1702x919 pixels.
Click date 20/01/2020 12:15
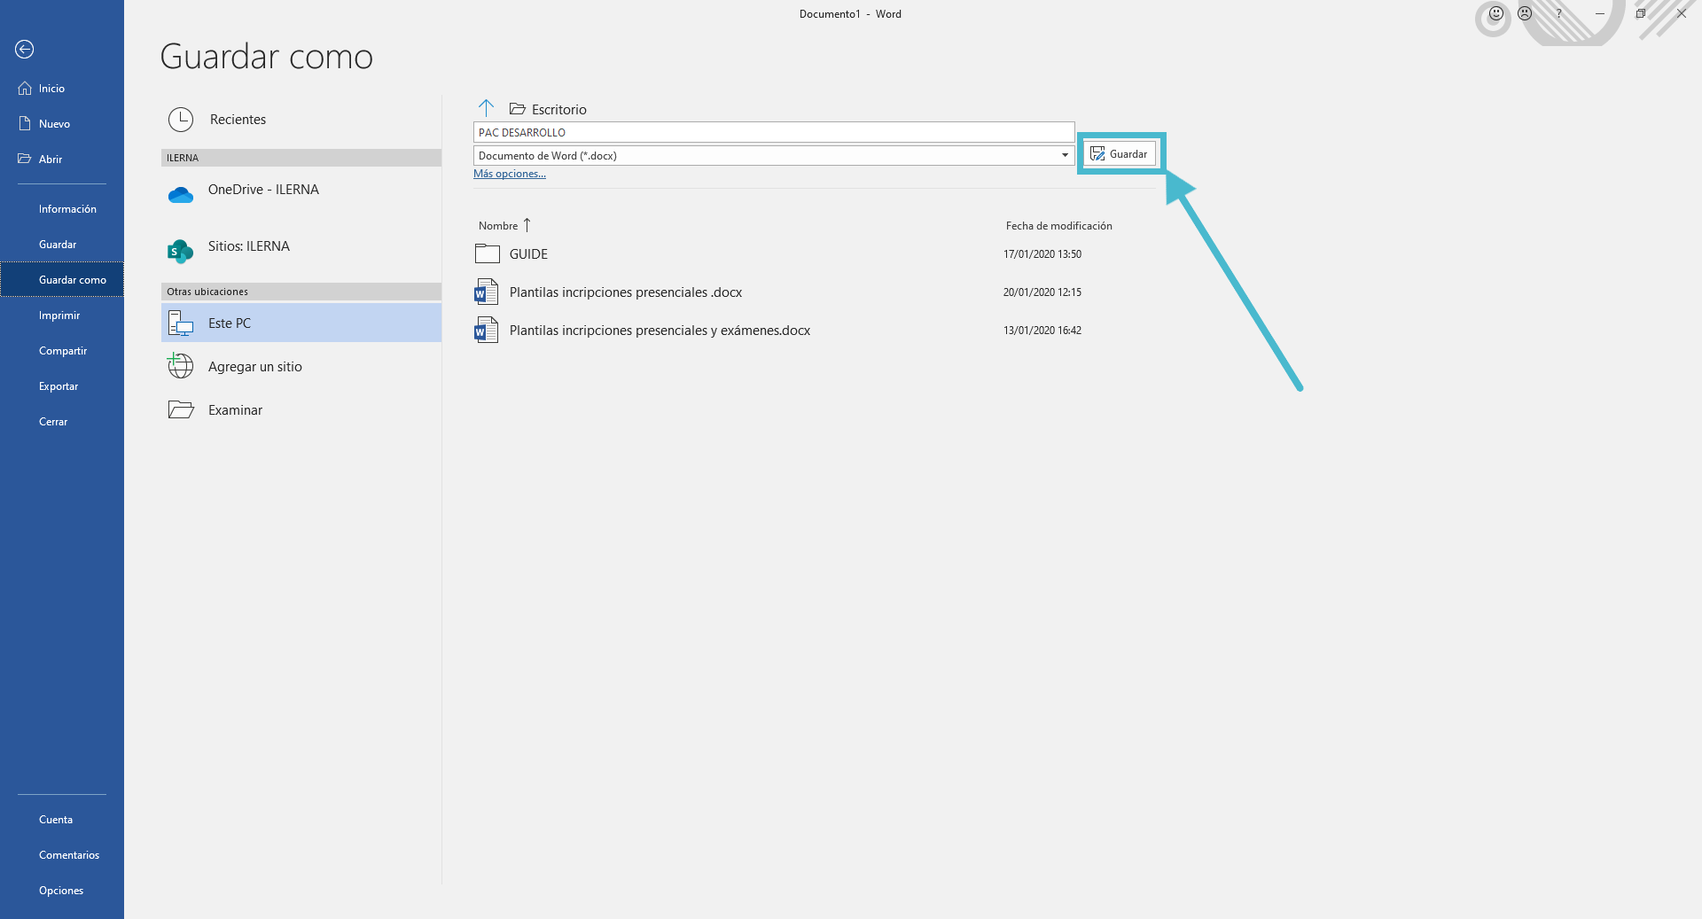1042,292
